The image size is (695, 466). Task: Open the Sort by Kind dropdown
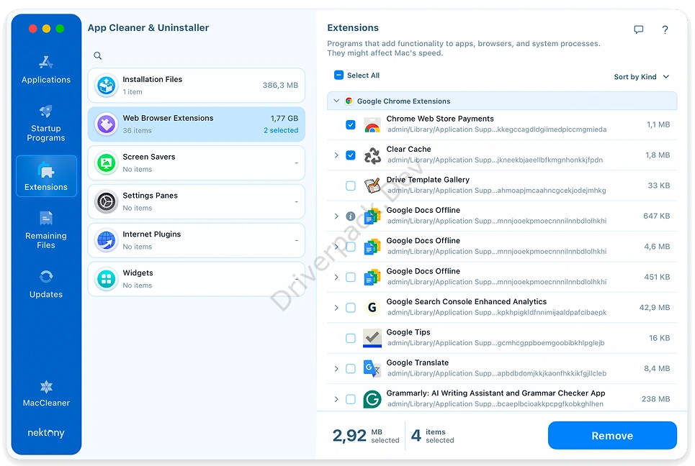[x=642, y=76]
